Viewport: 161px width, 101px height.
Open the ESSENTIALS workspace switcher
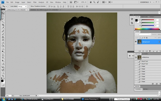pyautogui.click(x=145, y=2)
